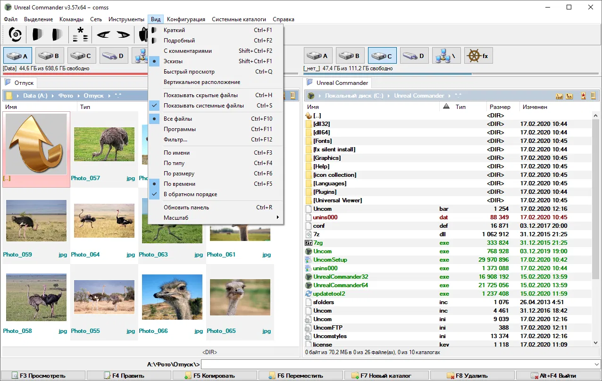This screenshot has width=602, height=381.
Task: Select drive C in right panel
Action: tap(383, 56)
